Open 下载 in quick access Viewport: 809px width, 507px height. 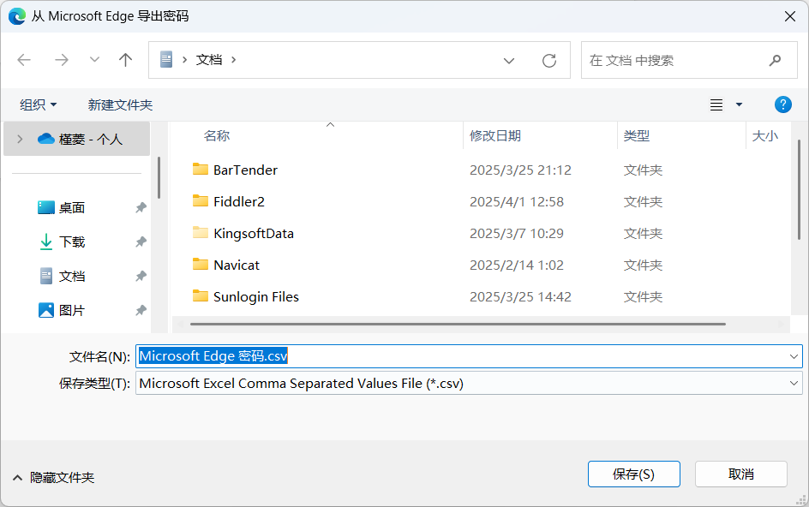pyautogui.click(x=72, y=242)
